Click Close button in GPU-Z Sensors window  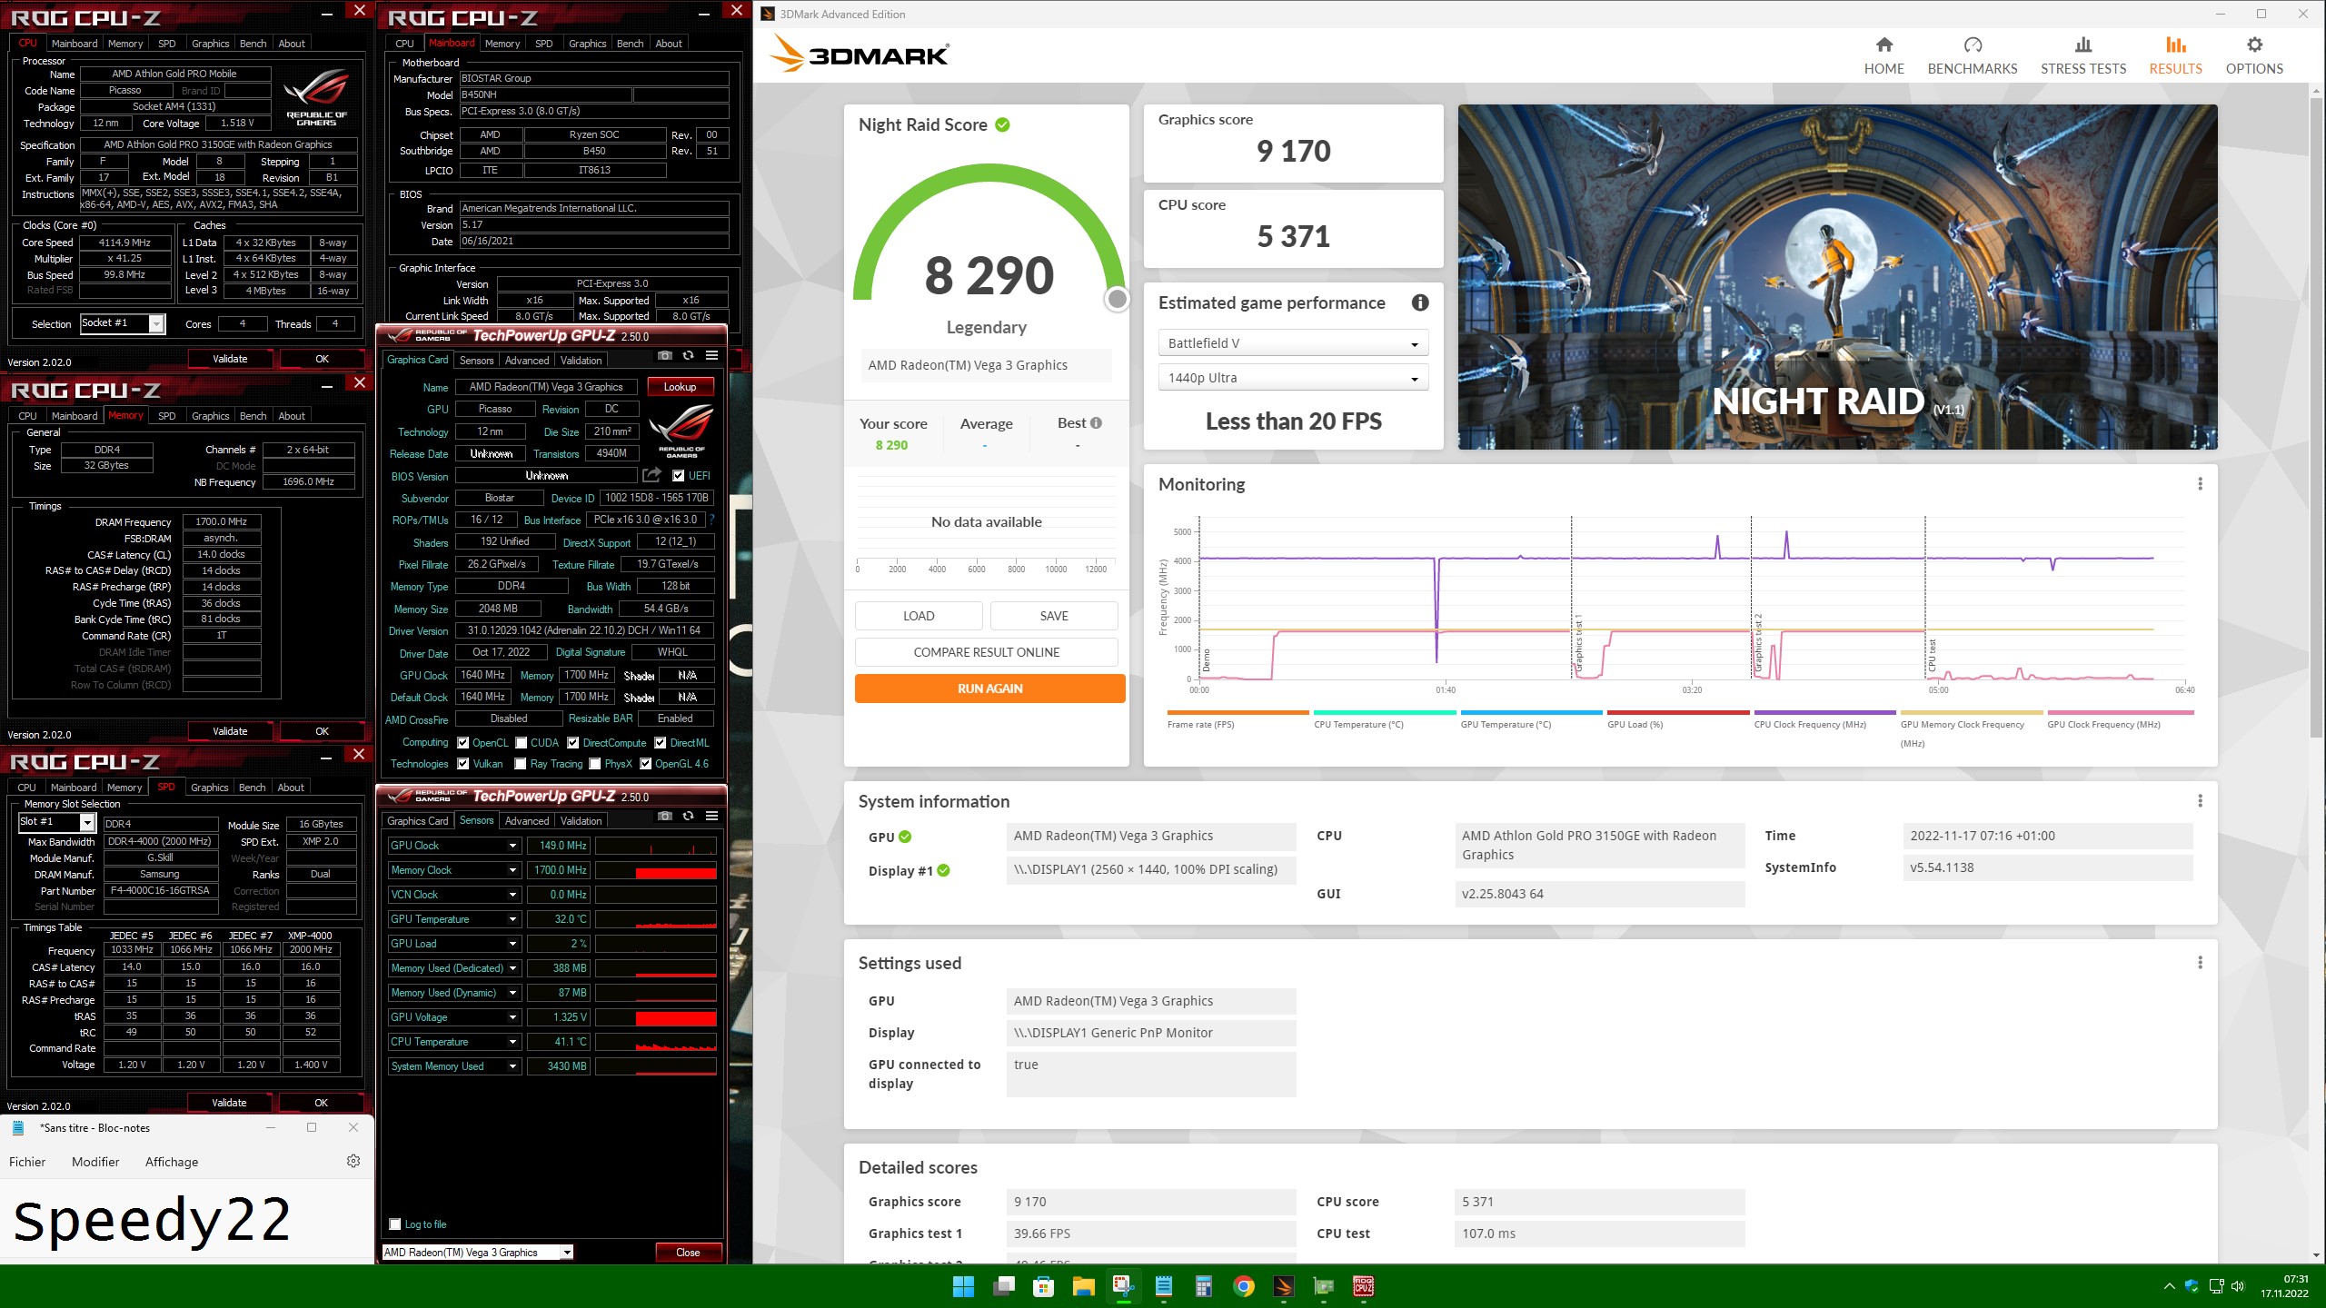click(688, 1252)
